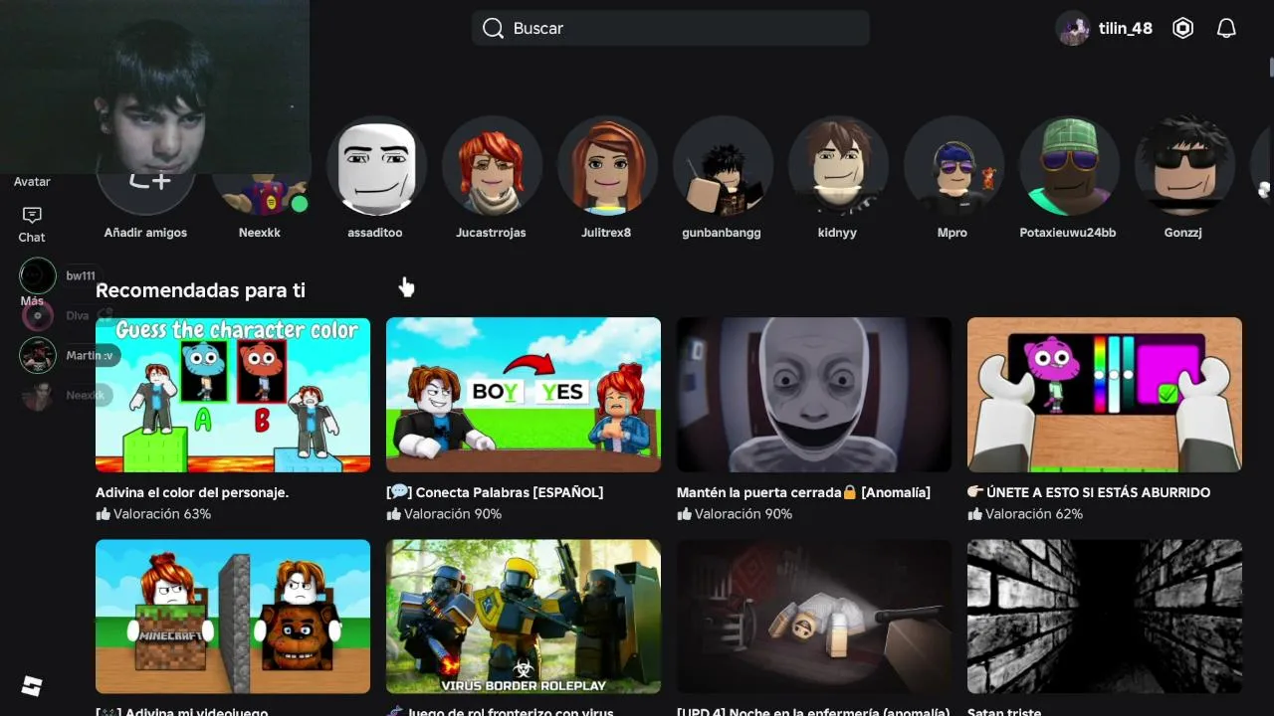Click the search magnifier icon
Viewport: 1274px width, 716px height.
[493, 28]
